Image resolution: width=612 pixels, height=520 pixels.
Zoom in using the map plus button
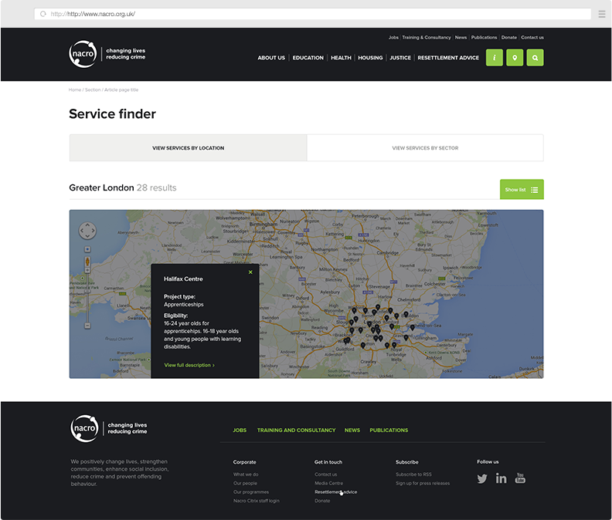point(87,270)
